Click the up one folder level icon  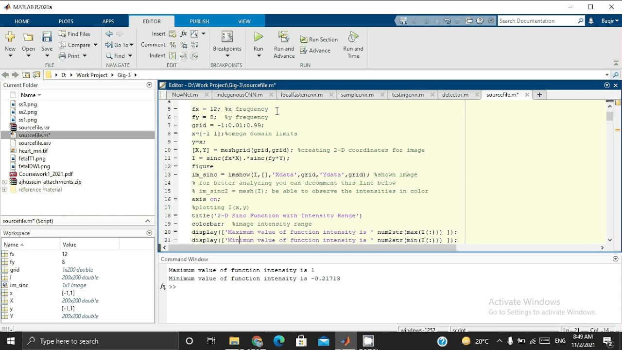(x=26, y=75)
